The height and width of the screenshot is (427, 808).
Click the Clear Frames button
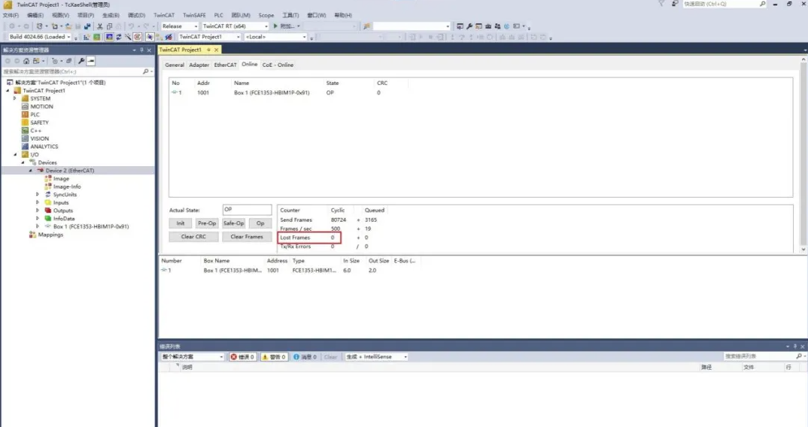247,237
